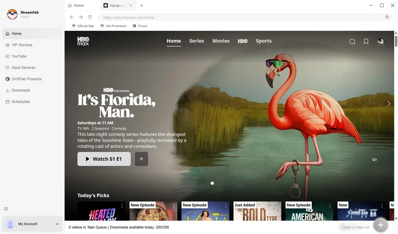Open options on first New Episode card

(x=174, y=206)
